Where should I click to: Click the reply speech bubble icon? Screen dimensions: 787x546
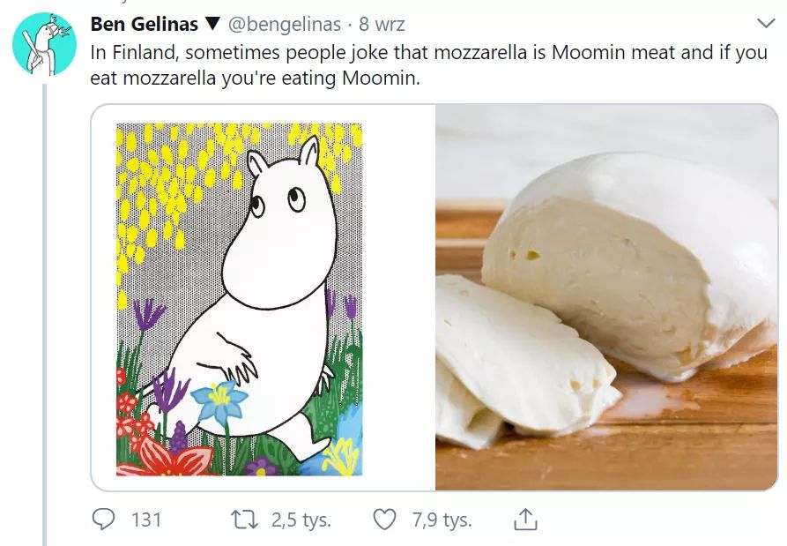pyautogui.click(x=104, y=520)
